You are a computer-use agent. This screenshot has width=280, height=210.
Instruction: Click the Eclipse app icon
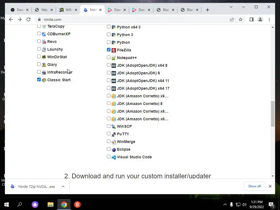pos(113,150)
